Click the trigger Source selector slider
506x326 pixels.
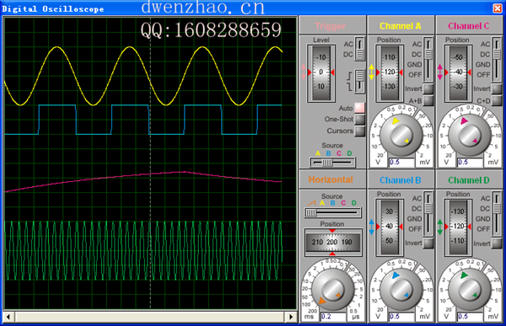pyautogui.click(x=332, y=163)
